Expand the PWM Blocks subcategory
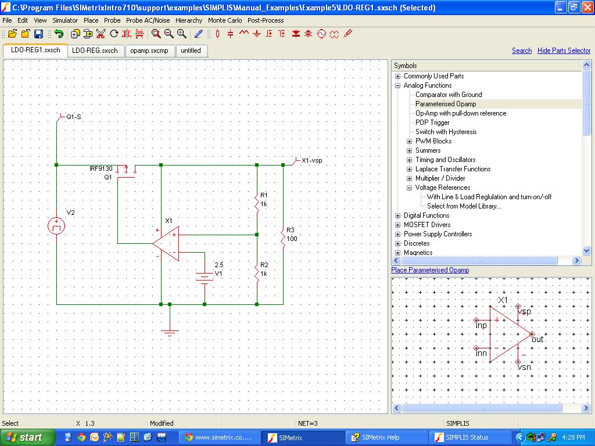 410,141
